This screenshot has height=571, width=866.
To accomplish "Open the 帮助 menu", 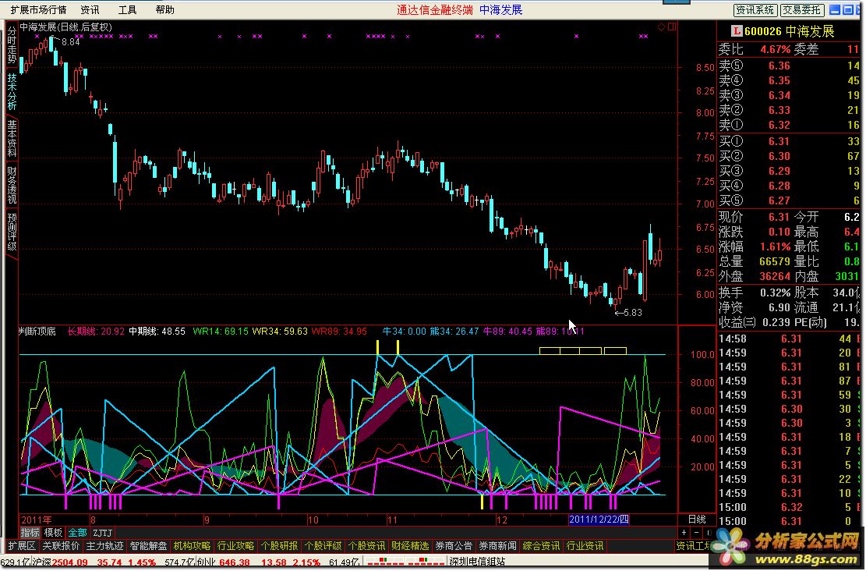I will pyautogui.click(x=165, y=9).
